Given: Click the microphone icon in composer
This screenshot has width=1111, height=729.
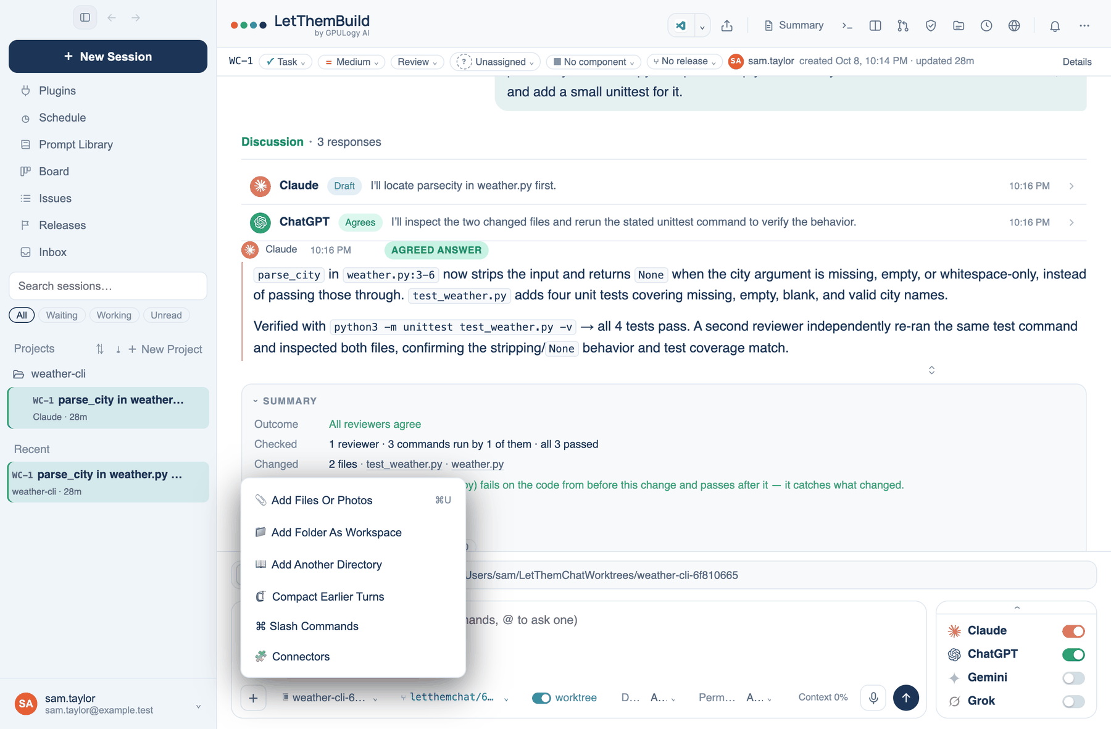Looking at the screenshot, I should (873, 698).
